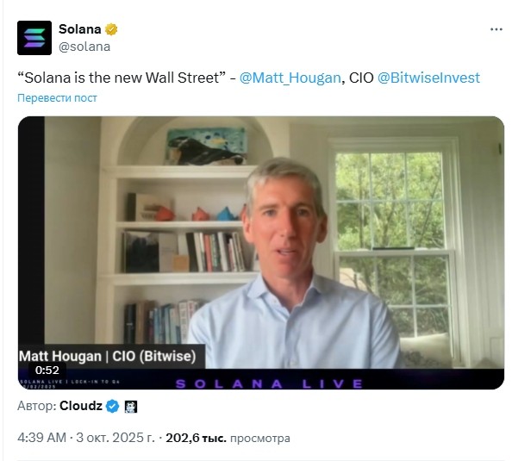Open the @BitwiseInvest mention
Screen dimensions: 518x461
(428, 78)
